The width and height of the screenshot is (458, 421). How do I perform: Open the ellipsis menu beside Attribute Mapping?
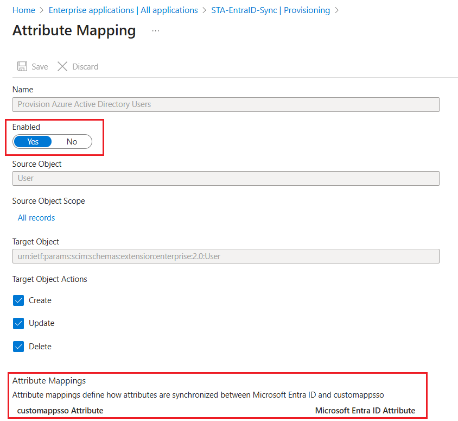156,31
